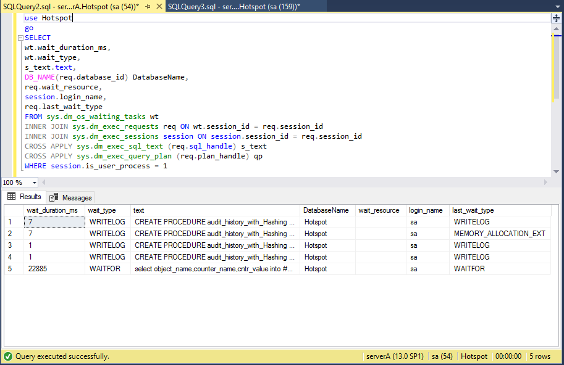Click the wait_duration_ms column header
The height and width of the screenshot is (365, 564).
pyautogui.click(x=52, y=210)
